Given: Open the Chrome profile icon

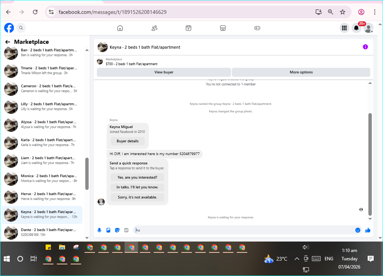Looking at the screenshot, I should coord(361,12).
